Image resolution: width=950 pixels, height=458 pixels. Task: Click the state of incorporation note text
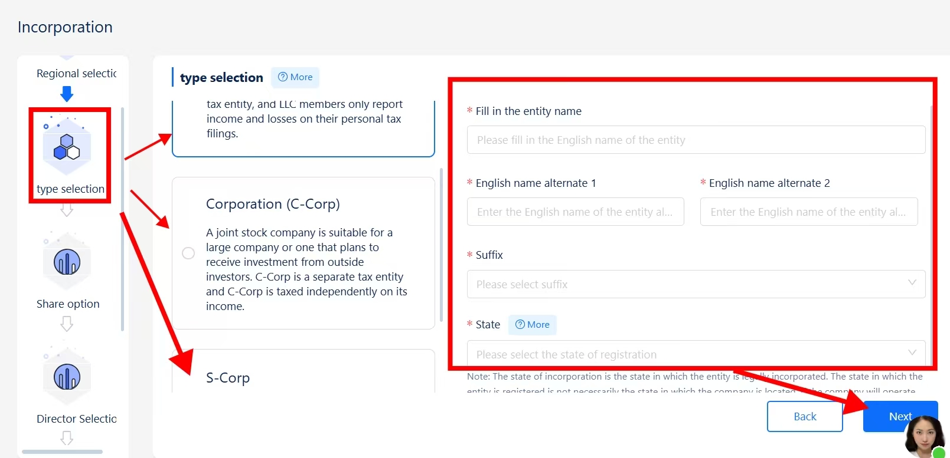695,384
